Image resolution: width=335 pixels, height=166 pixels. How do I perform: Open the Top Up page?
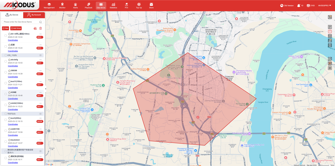tap(139, 6)
